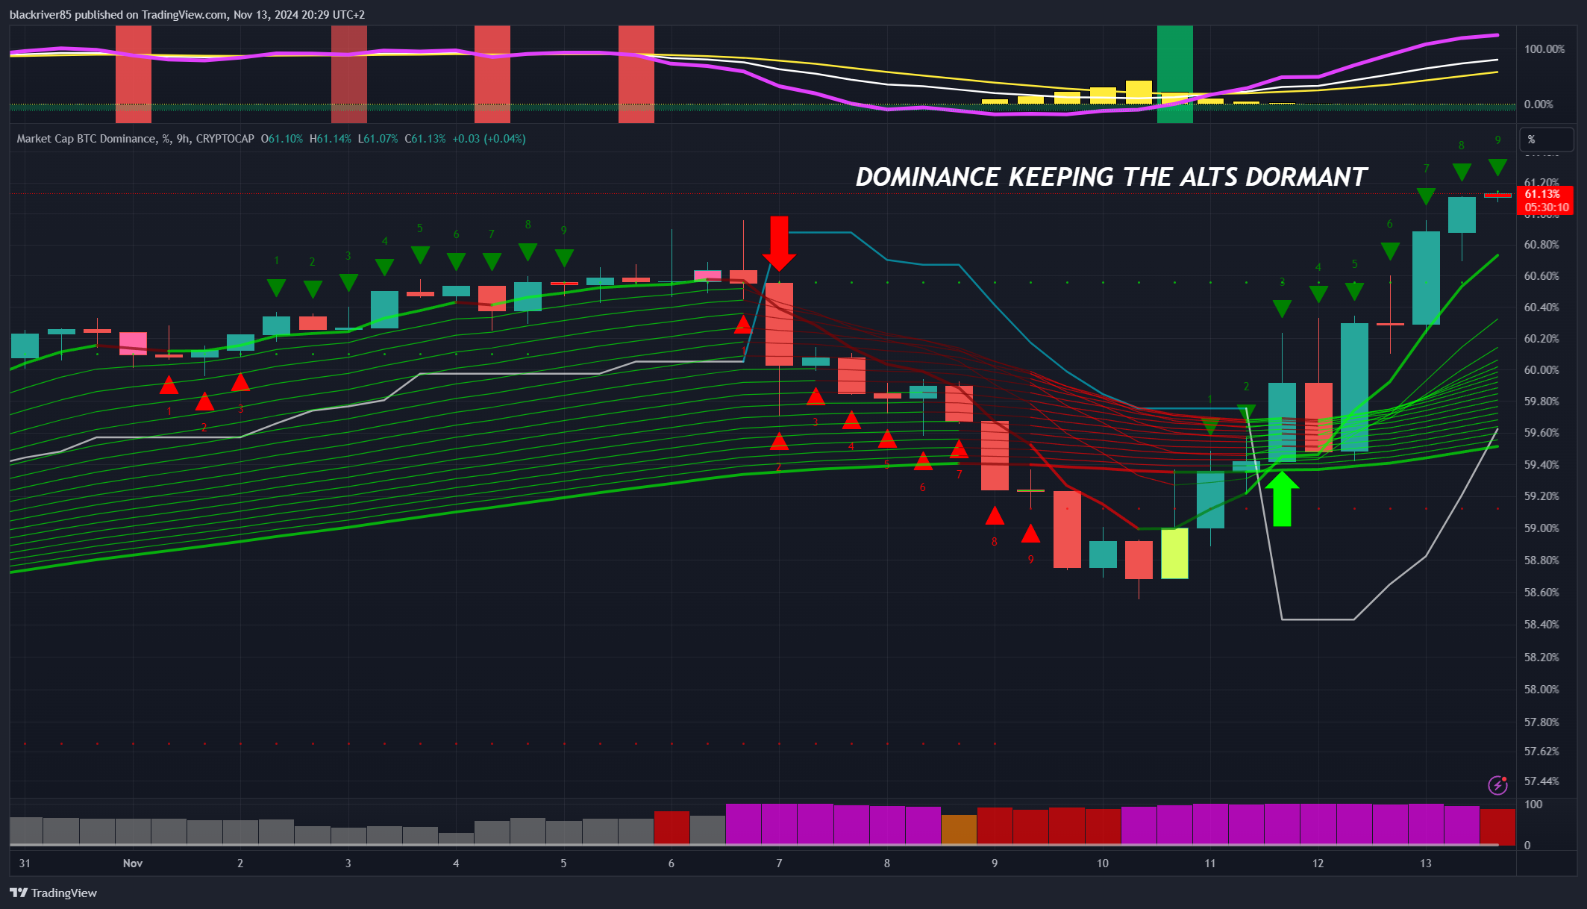Select the DOMINANCE KEEPING THE ALTS DORMANT text
Screen dimensions: 1587x909
pos(1111,177)
